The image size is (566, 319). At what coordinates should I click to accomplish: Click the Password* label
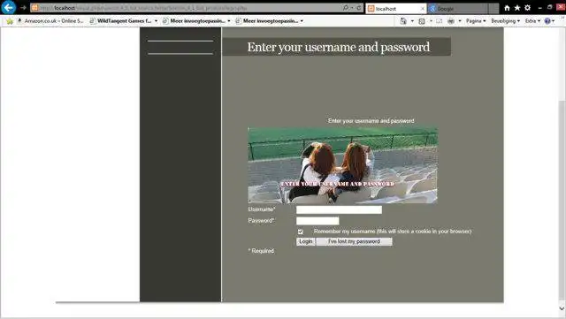click(x=261, y=221)
